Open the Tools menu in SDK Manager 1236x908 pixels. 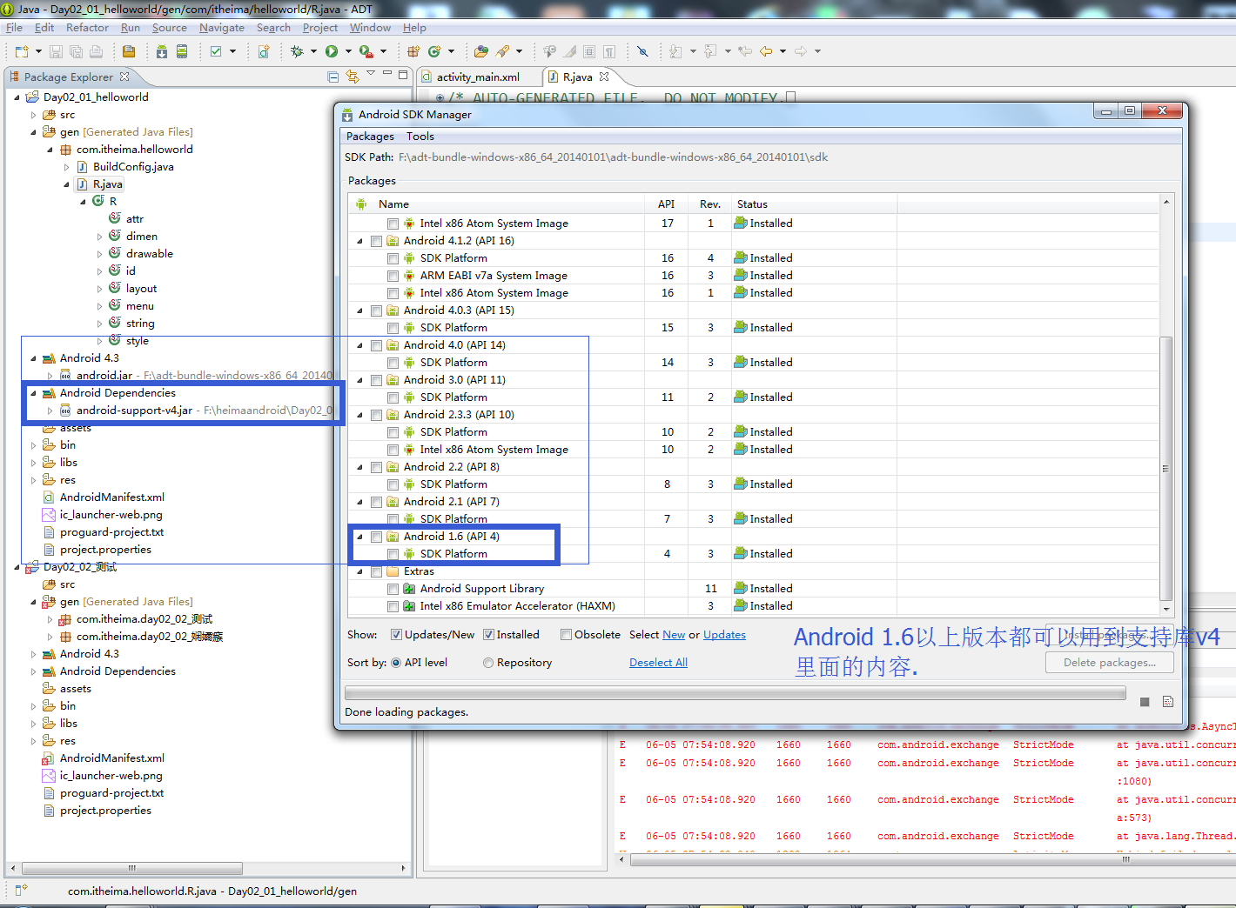420,137
